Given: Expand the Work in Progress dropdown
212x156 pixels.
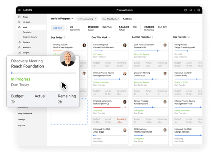Looking at the screenshot, I should click(62, 19).
